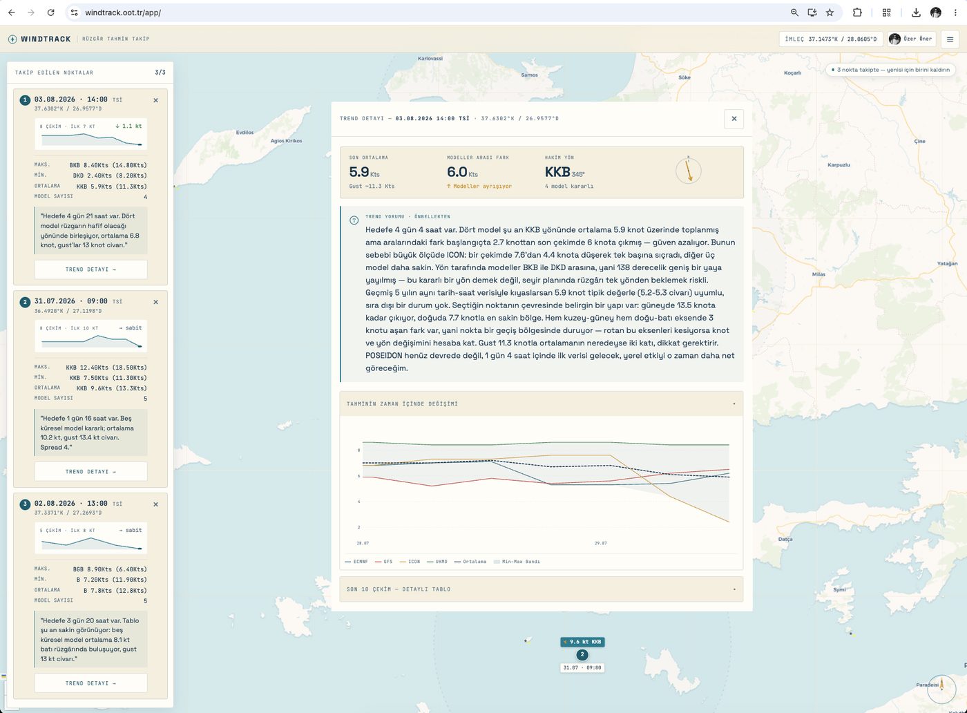
Task: Toggle the ICON series in chart legend
Action: pyautogui.click(x=410, y=562)
